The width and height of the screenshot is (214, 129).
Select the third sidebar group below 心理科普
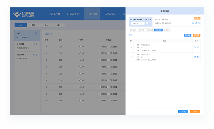click(27, 57)
